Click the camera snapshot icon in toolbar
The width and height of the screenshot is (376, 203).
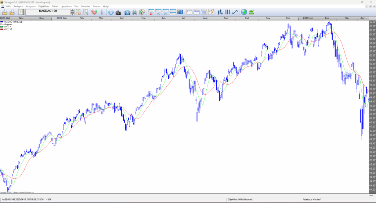click(x=118, y=12)
